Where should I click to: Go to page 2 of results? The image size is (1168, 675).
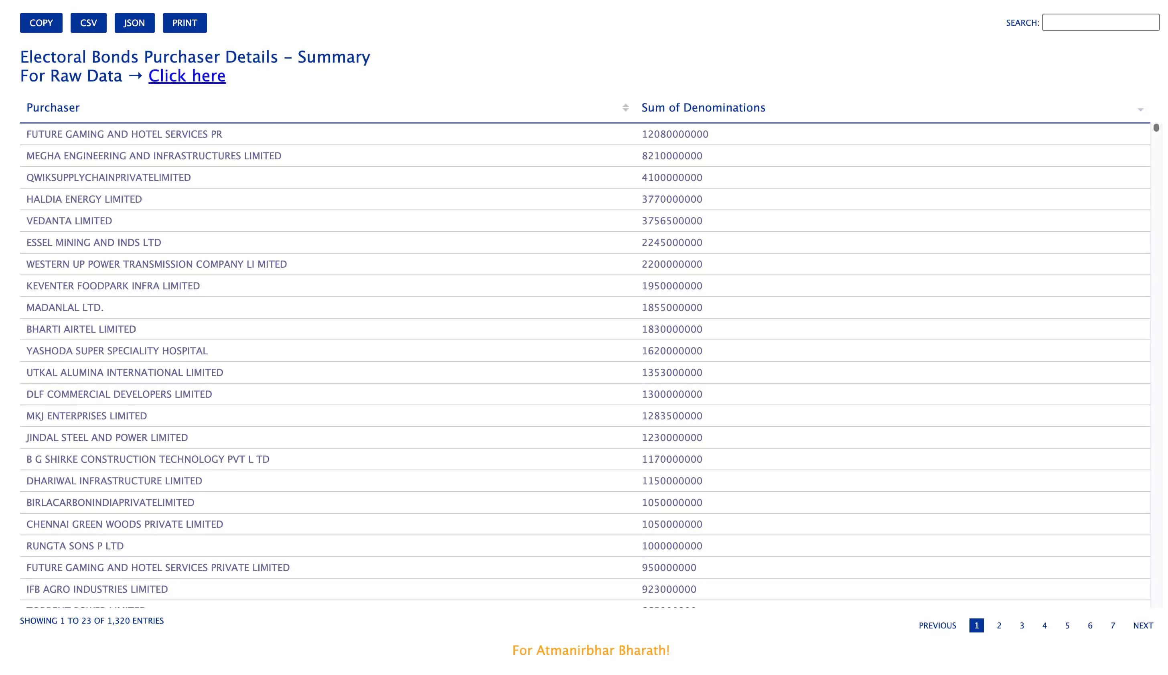point(998,625)
